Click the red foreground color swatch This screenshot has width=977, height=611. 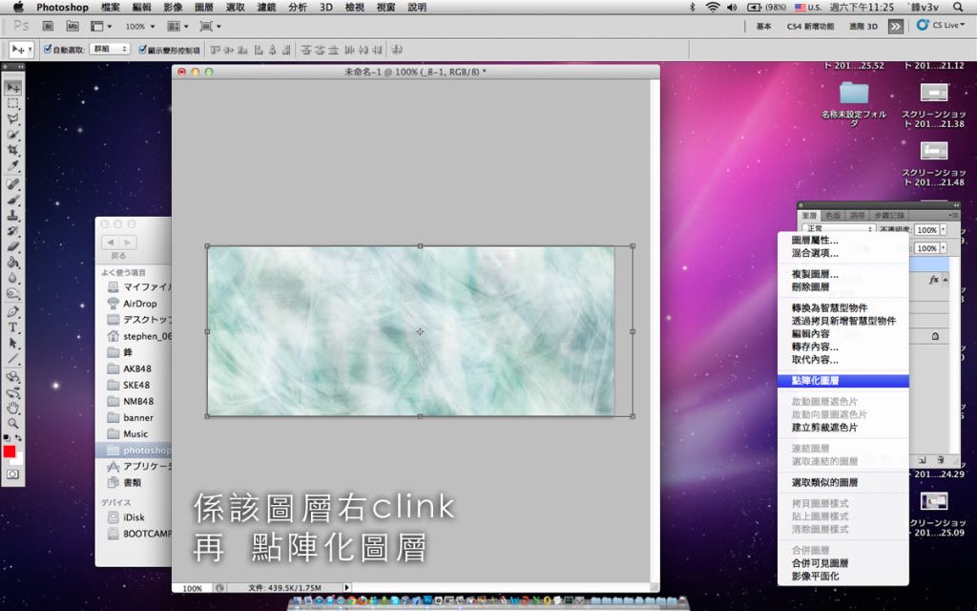pyautogui.click(x=10, y=452)
